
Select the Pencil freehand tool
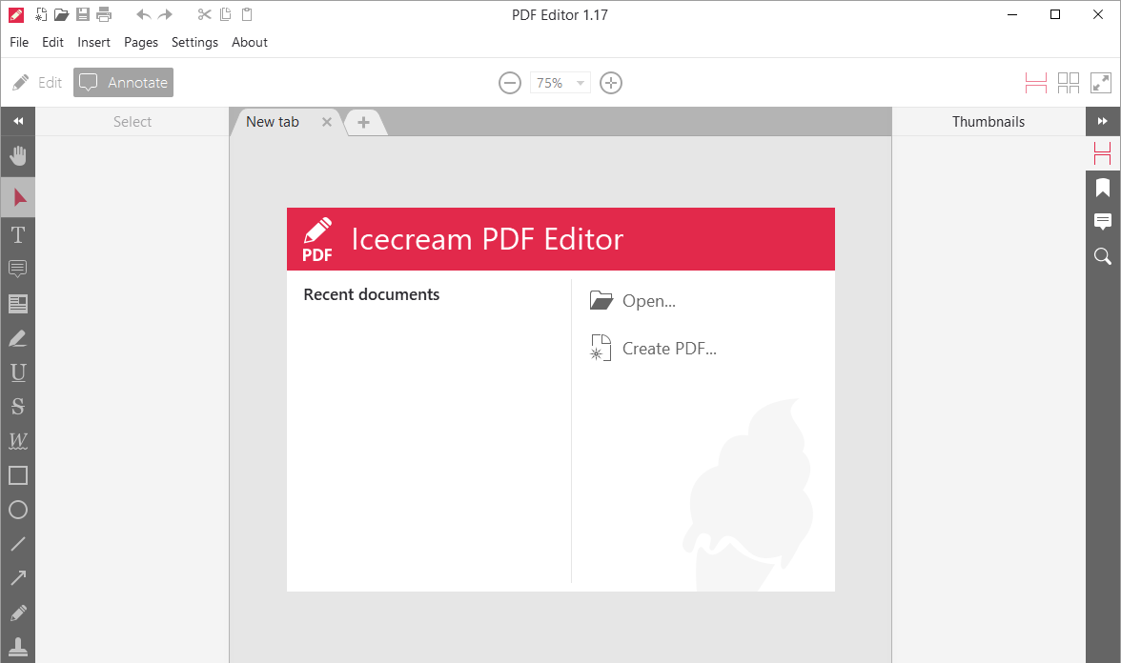click(x=18, y=613)
